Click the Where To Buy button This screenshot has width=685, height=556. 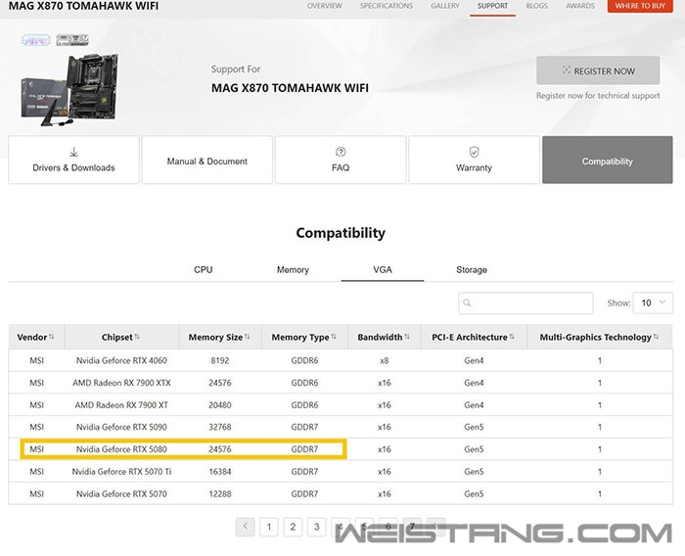(x=640, y=6)
